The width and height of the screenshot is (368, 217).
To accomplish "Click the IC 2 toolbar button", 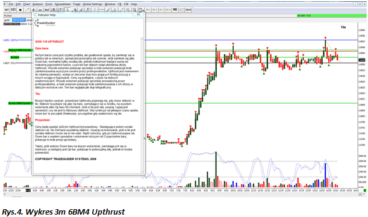I will click(155, 10).
